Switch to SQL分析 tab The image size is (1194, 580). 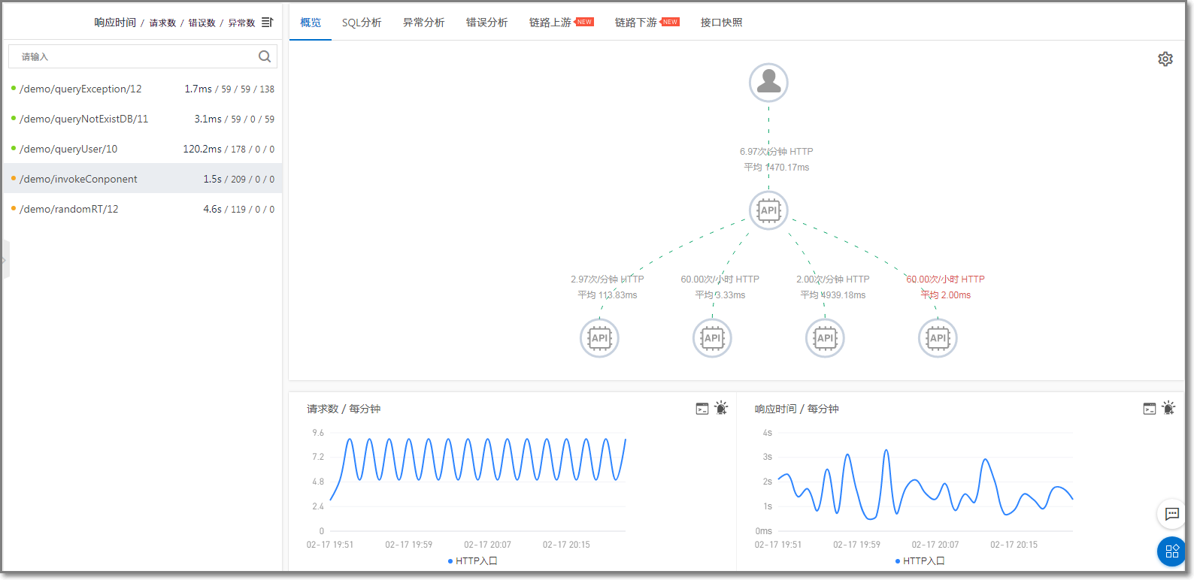(362, 23)
